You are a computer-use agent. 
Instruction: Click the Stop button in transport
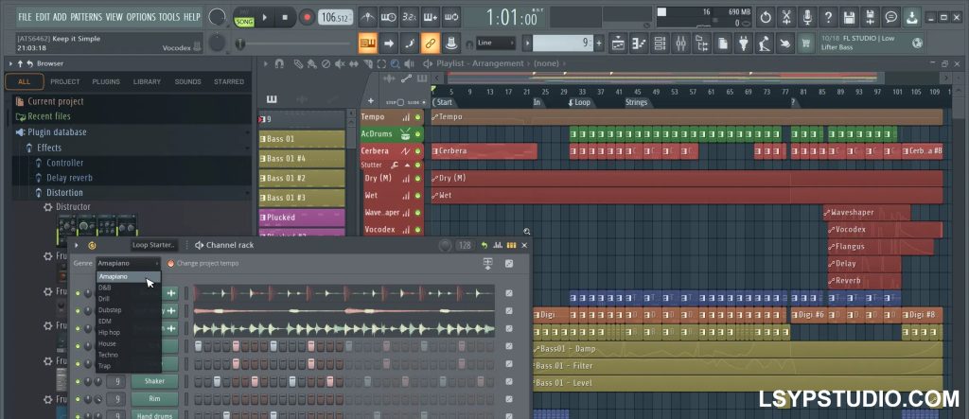285,17
